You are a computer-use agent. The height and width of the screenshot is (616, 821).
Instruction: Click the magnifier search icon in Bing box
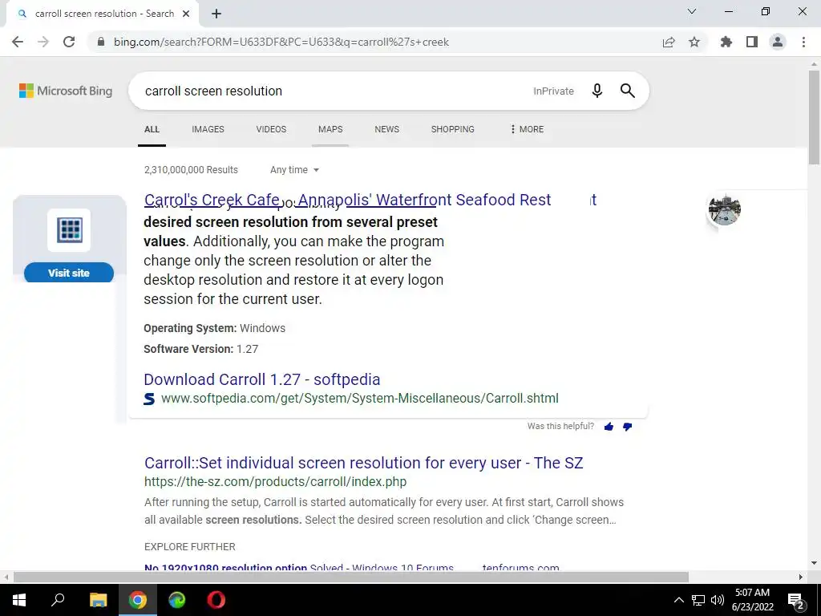click(627, 91)
